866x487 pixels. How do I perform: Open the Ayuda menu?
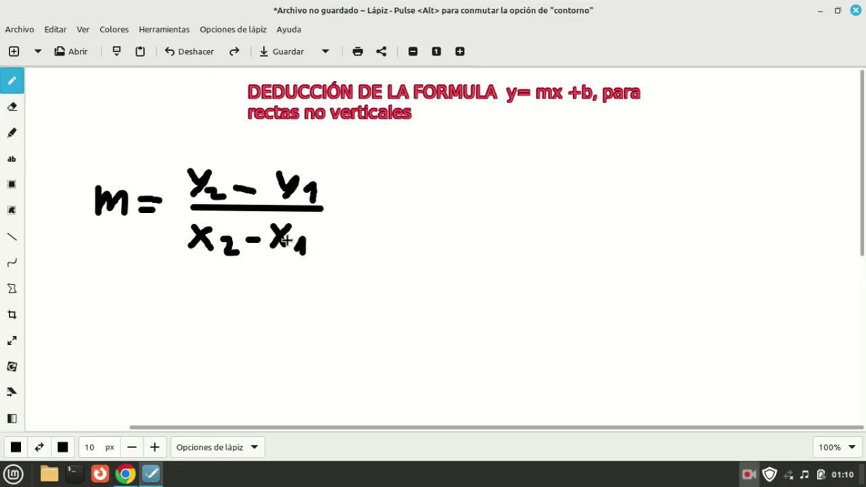tap(289, 29)
